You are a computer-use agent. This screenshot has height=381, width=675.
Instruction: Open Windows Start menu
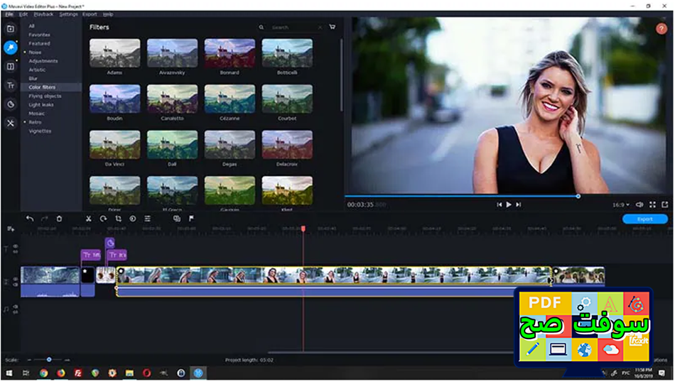9,373
